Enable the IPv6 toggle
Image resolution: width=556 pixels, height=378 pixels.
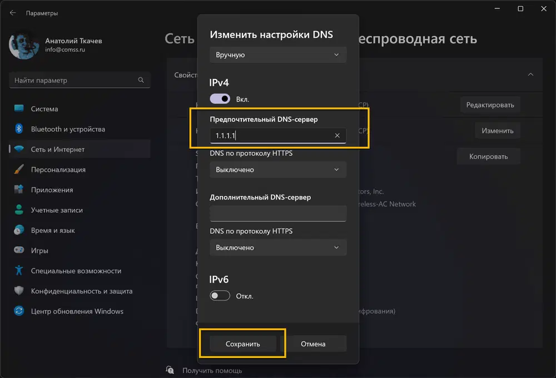tap(220, 296)
